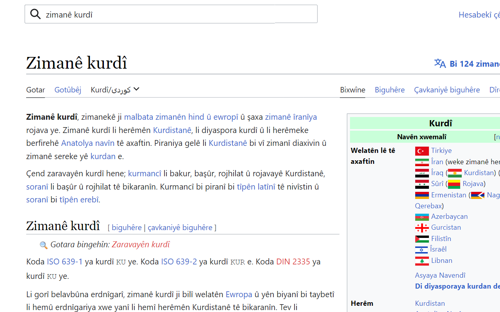Click section edit link 'biguhêre' beside Zimanê kurdî heading
500x312 pixels.
click(x=127, y=227)
